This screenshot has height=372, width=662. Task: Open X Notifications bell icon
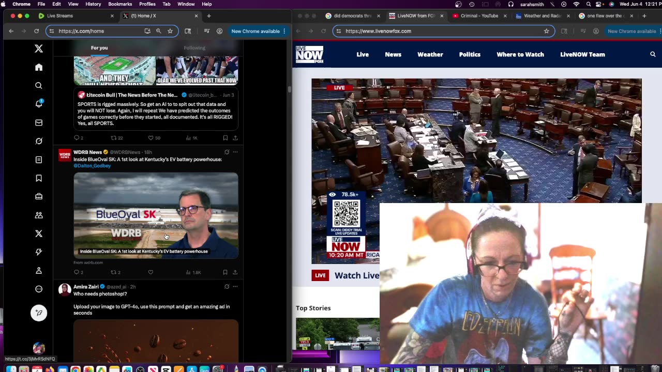[39, 104]
